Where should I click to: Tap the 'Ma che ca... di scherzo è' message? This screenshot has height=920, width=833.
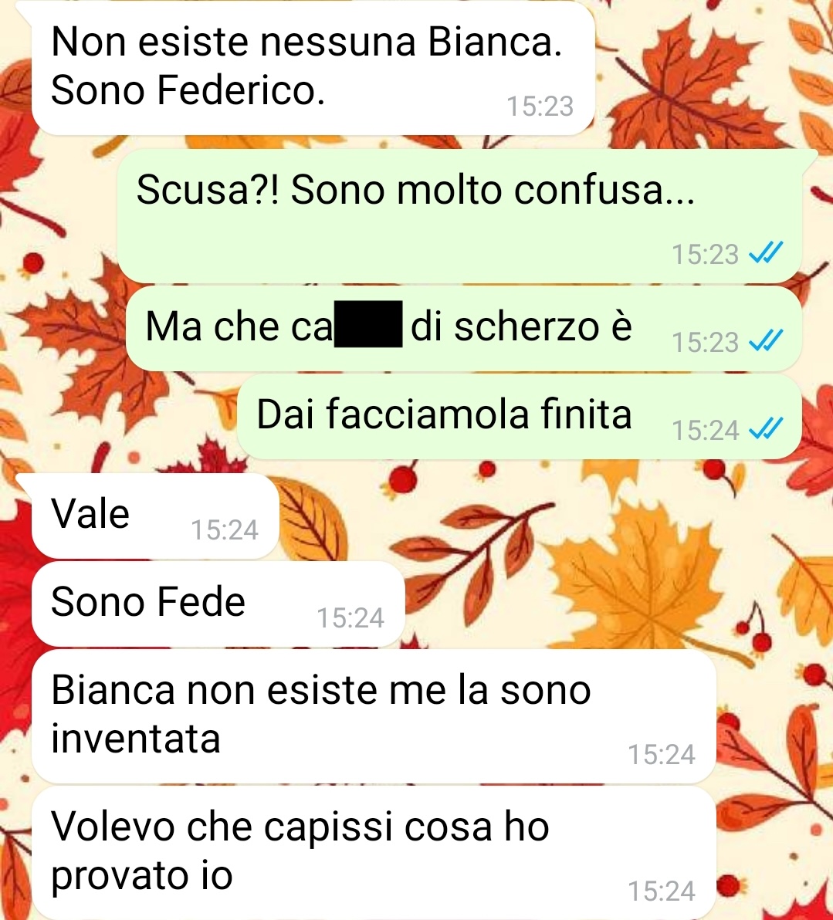point(464,327)
